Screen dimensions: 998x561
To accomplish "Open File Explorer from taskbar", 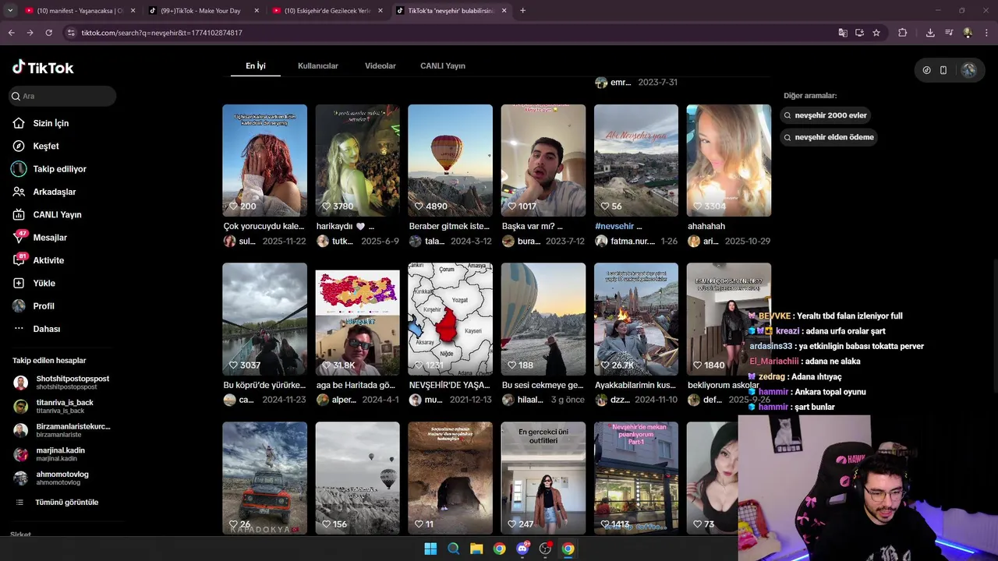I will [476, 549].
